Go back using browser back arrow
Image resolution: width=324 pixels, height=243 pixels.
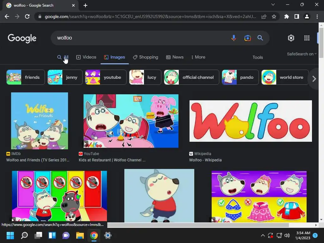click(7, 16)
